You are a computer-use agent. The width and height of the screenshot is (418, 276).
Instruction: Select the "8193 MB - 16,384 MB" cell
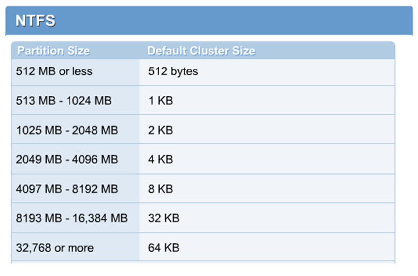pyautogui.click(x=71, y=218)
